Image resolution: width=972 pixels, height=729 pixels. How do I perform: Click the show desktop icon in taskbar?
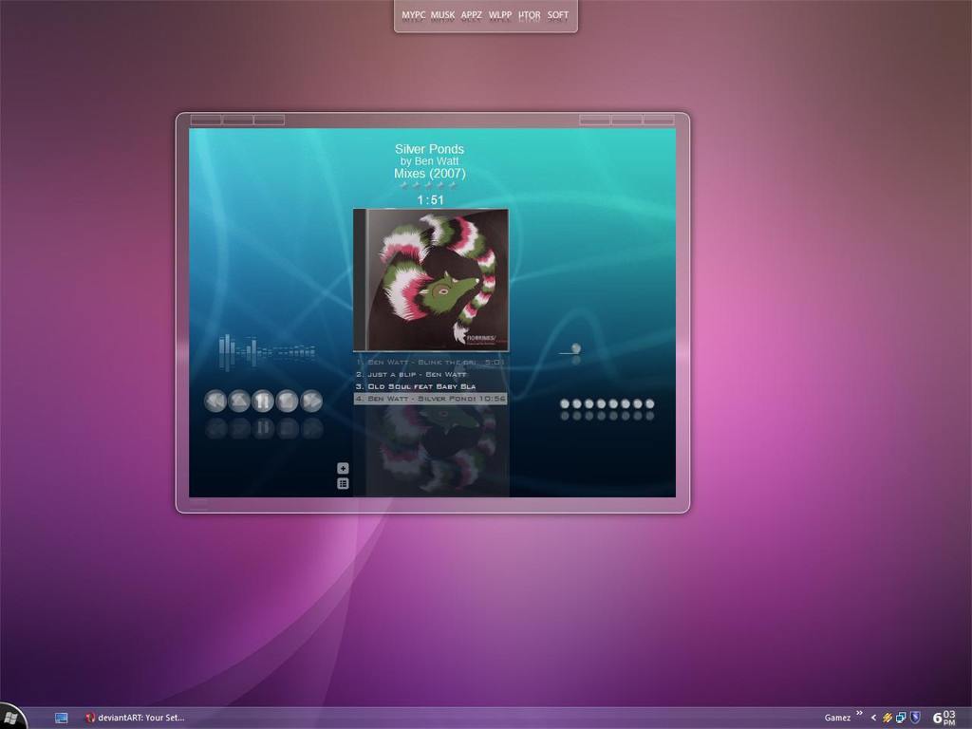(62, 718)
